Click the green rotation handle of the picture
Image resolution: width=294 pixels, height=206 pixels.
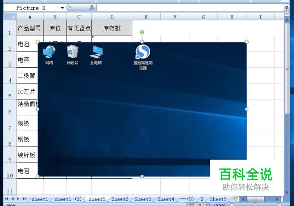point(142,32)
